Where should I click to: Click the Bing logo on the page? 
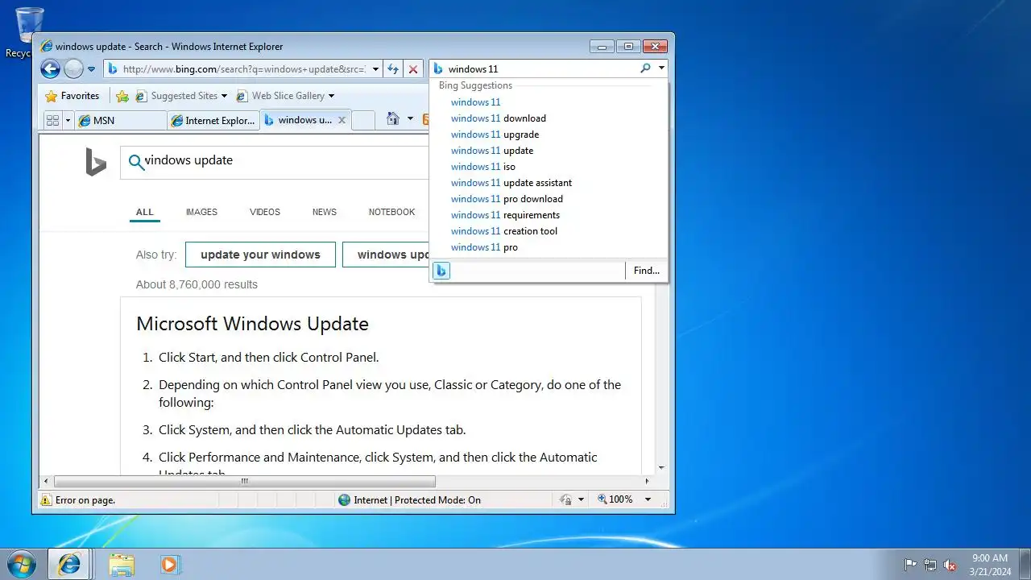coord(96,162)
